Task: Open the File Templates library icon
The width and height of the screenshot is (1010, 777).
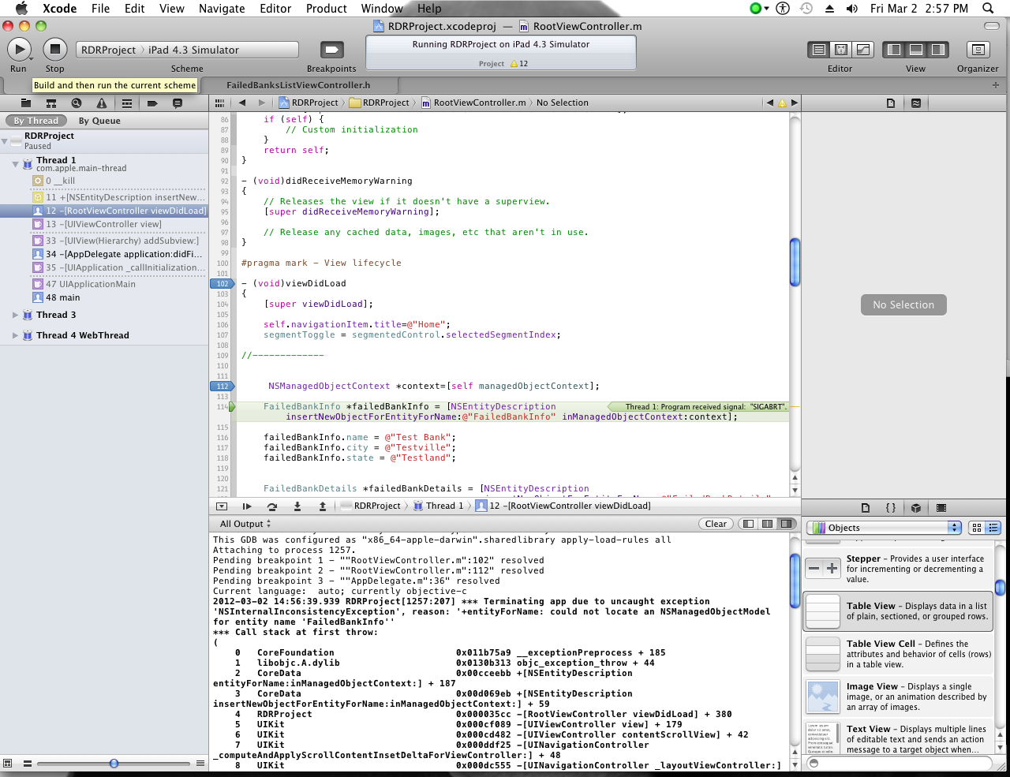Action: coord(866,508)
